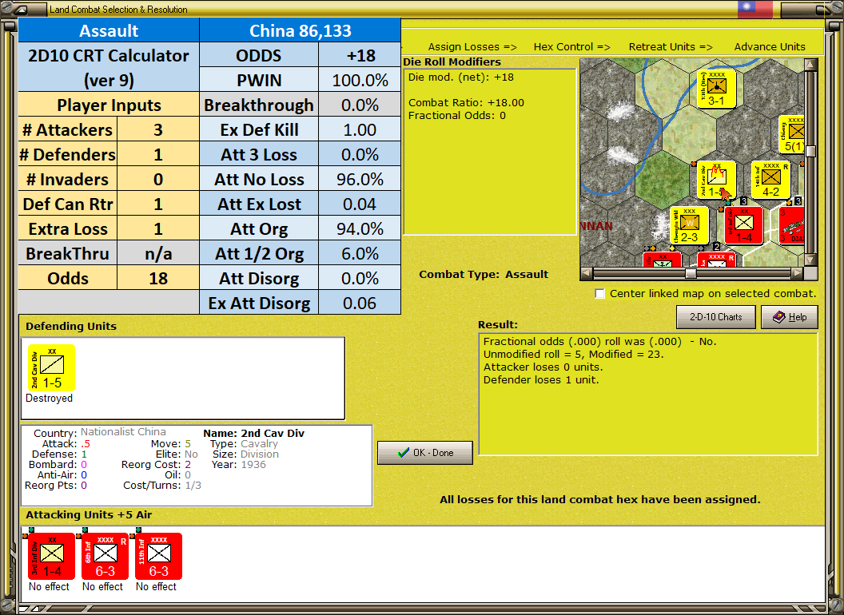
Task: Click the red XXXX counter at the map bottom
Action: click(x=716, y=260)
